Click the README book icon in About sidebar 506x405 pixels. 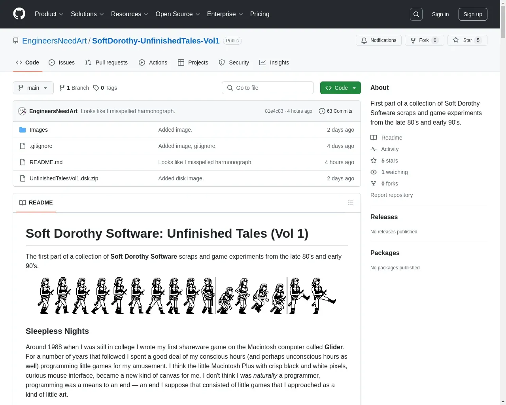click(374, 138)
